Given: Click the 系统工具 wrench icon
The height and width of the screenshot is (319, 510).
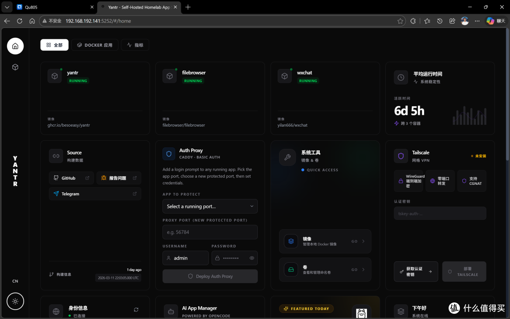Looking at the screenshot, I should 288,157.
